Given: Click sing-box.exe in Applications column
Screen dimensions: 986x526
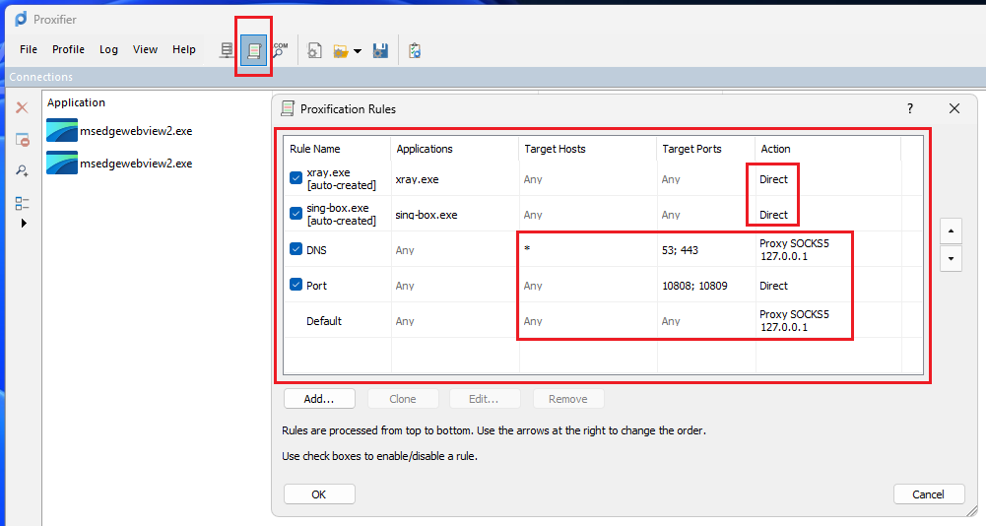Looking at the screenshot, I should [427, 215].
